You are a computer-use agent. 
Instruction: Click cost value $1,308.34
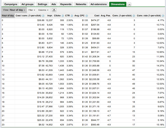click(x=94, y=57)
